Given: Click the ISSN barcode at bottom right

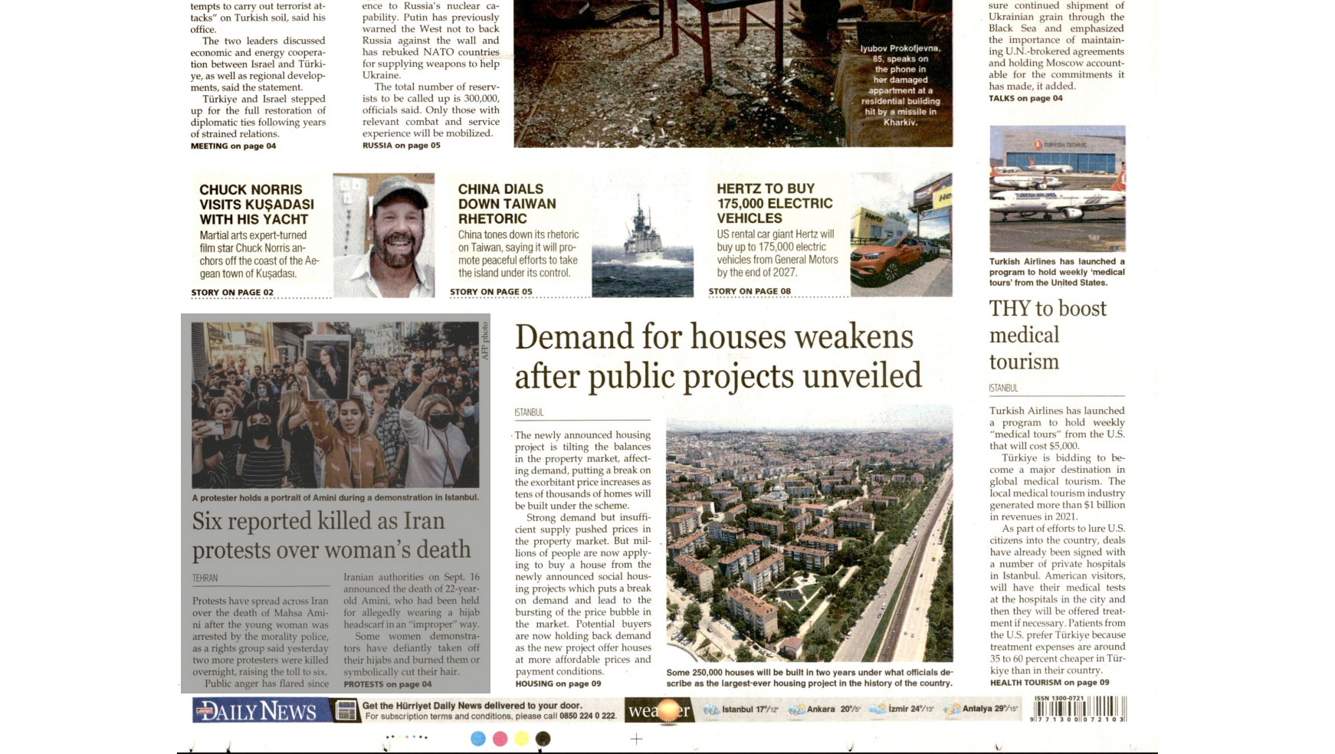Looking at the screenshot, I should (1079, 709).
